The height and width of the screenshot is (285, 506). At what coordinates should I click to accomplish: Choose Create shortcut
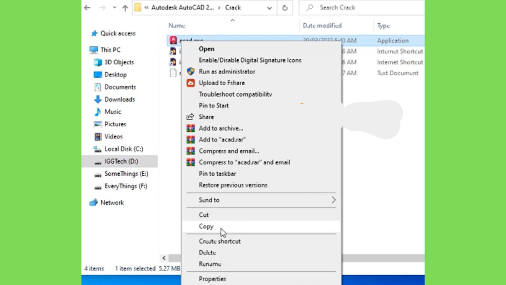click(261, 241)
